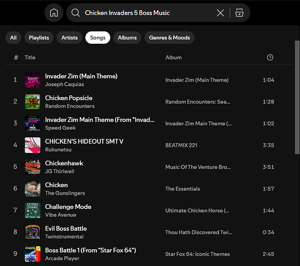
Task: Click Chickenhawk cover art
Action: (33, 167)
